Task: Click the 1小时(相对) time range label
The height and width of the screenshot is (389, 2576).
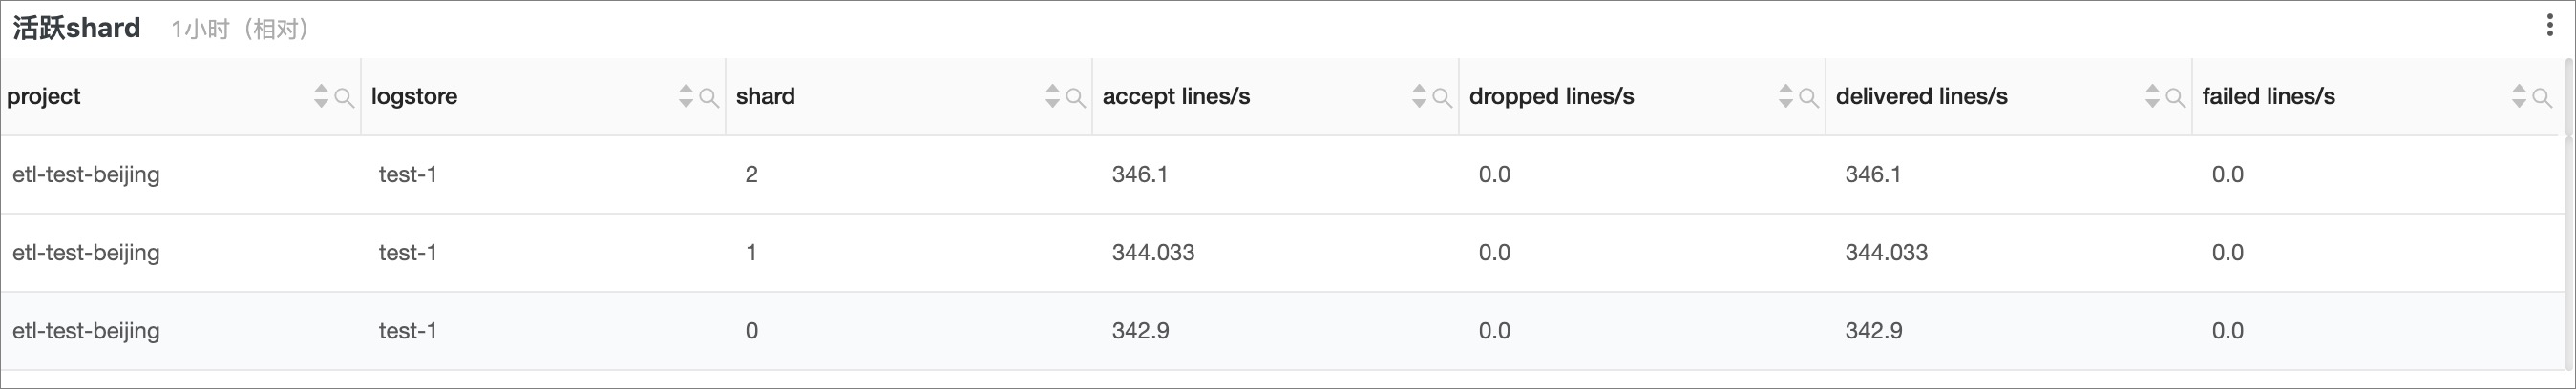Action: (240, 29)
